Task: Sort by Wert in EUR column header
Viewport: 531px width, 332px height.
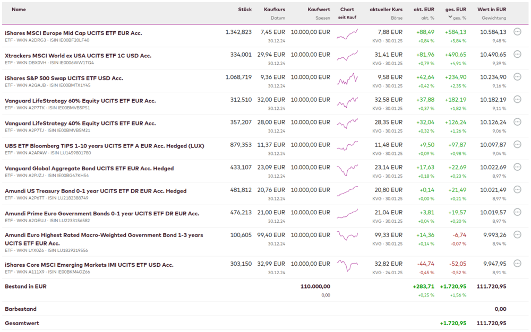Action: [492, 10]
